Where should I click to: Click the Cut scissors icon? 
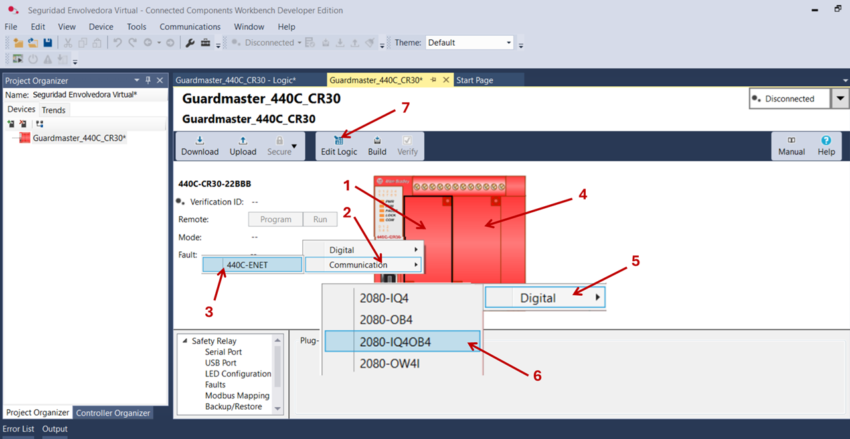coord(68,42)
